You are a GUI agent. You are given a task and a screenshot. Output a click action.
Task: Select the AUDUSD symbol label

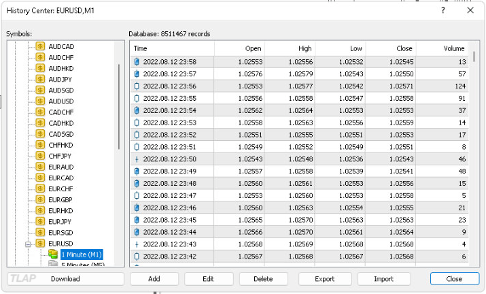[61, 101]
